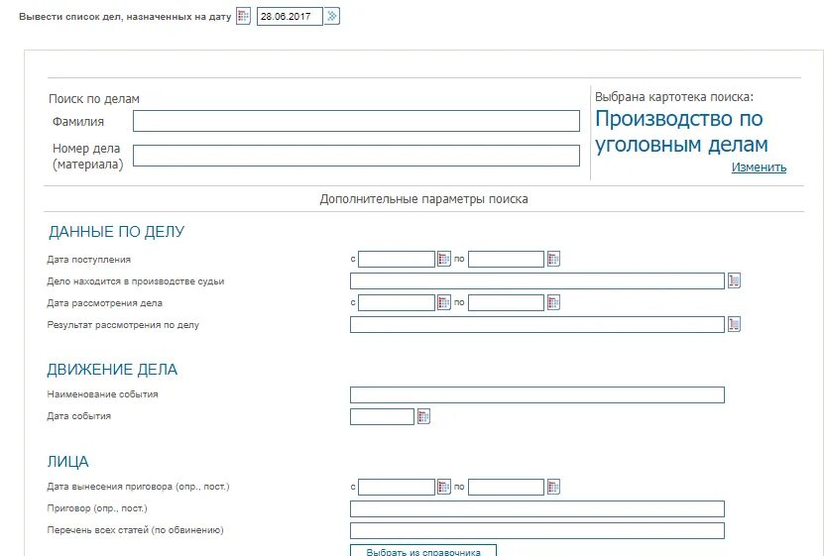
Task: Click the Вывести список дел label text
Action: coord(125,17)
